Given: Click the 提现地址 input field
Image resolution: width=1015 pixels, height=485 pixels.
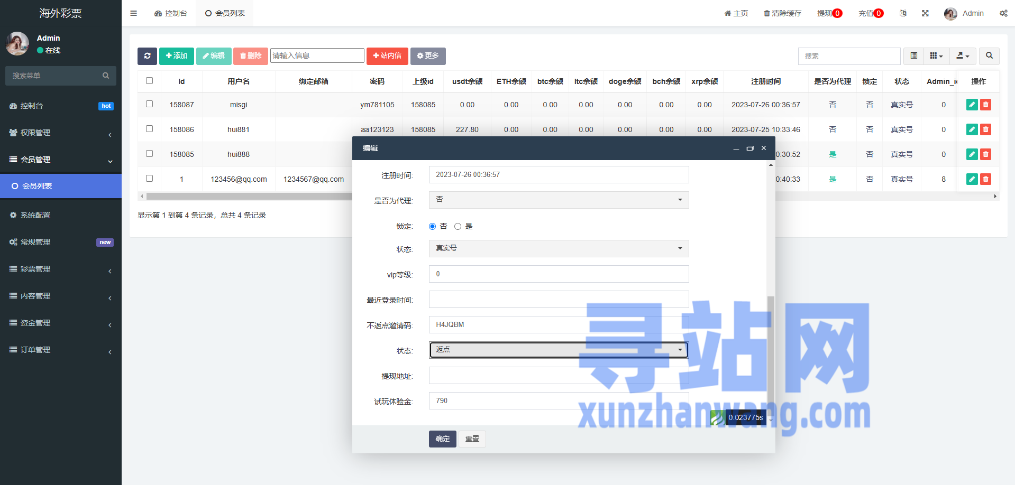Looking at the screenshot, I should coord(559,376).
